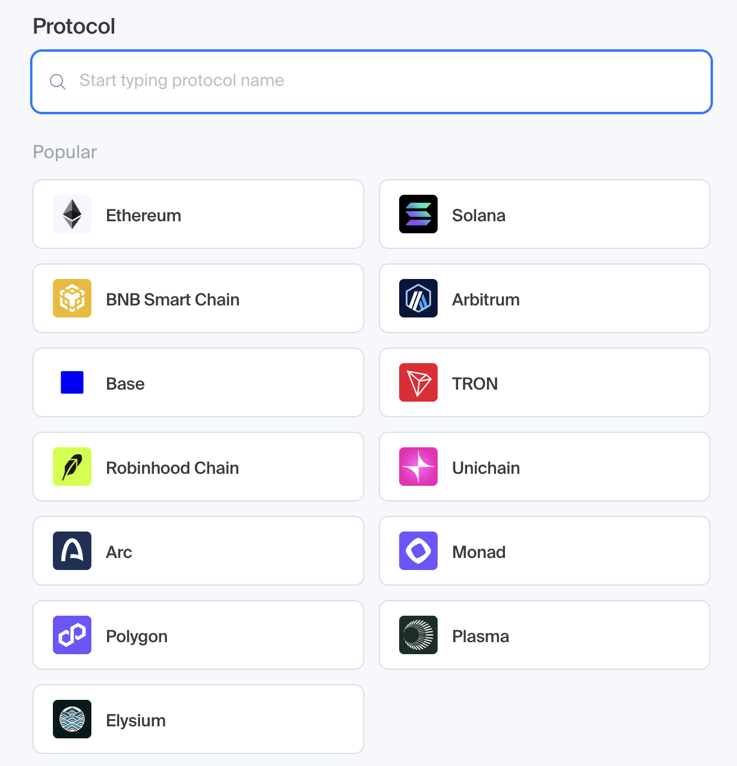Choose Polygon protocol label
737x766 pixels.
136,636
